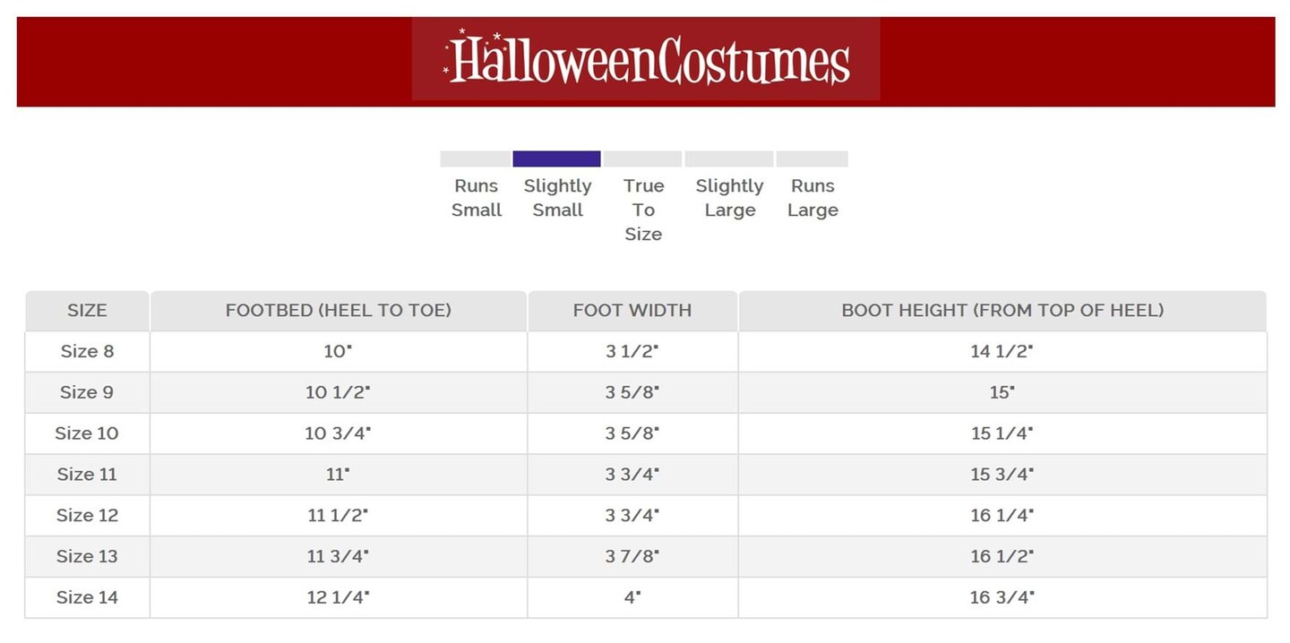Select the Runs Small fit bar
This screenshot has width=1290, height=643.
475,159
